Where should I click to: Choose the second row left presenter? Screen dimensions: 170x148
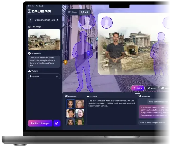tap(70, 113)
